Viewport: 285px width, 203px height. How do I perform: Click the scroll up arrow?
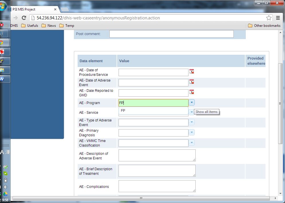pos(280,33)
